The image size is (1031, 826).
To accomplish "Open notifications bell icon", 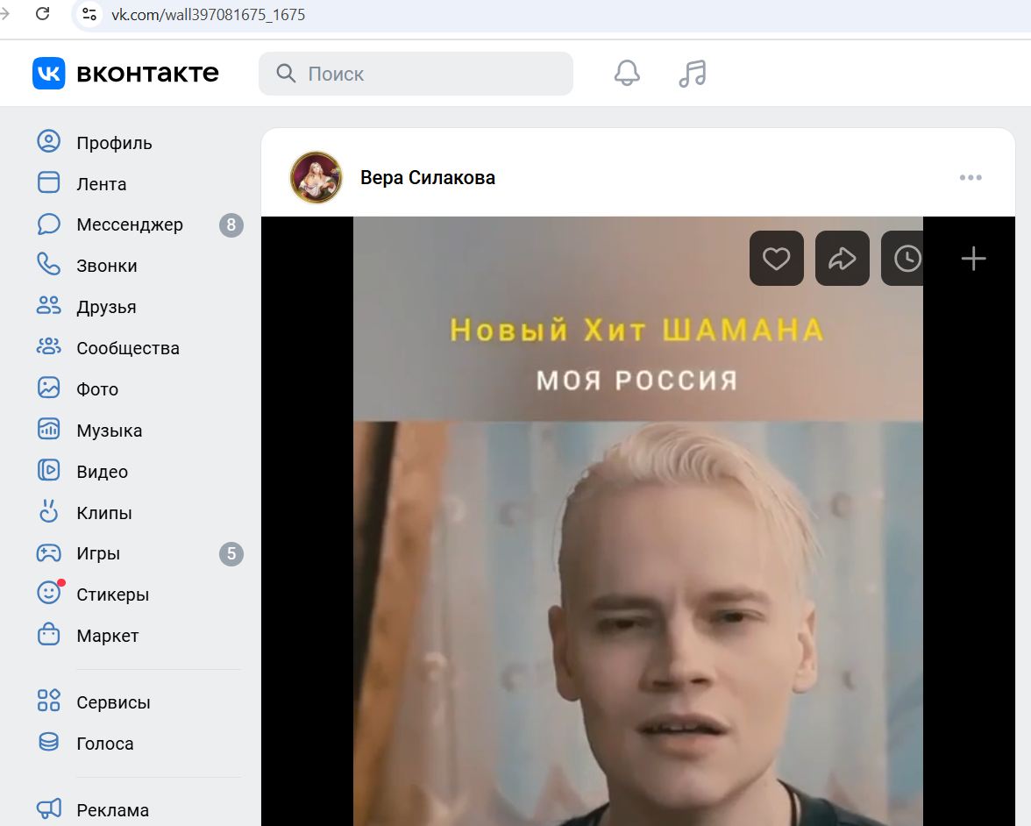I will point(627,74).
